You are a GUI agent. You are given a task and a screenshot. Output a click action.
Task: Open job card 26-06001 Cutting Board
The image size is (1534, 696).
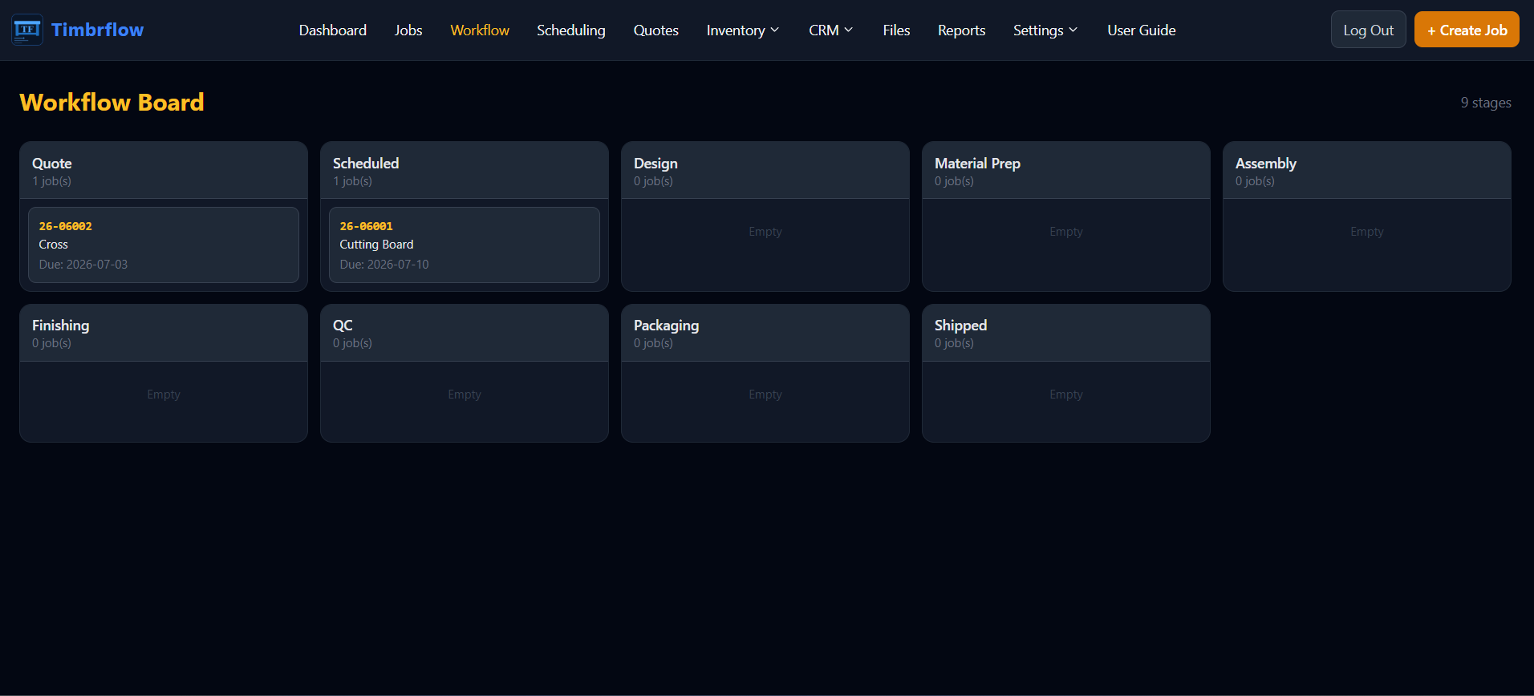pyautogui.click(x=465, y=245)
